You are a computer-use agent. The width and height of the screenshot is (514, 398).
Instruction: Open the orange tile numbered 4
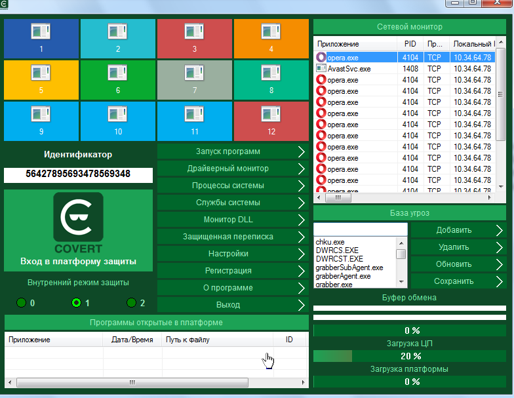[x=271, y=39]
